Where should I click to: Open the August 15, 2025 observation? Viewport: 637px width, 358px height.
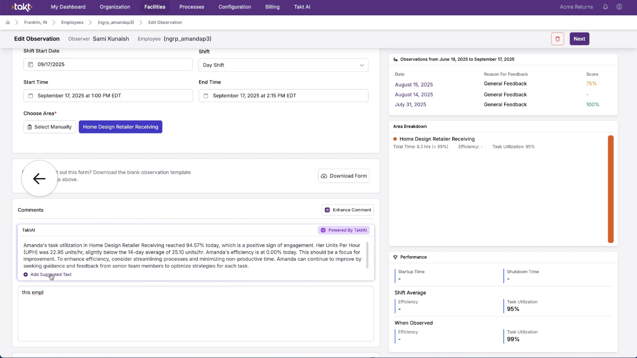414,85
